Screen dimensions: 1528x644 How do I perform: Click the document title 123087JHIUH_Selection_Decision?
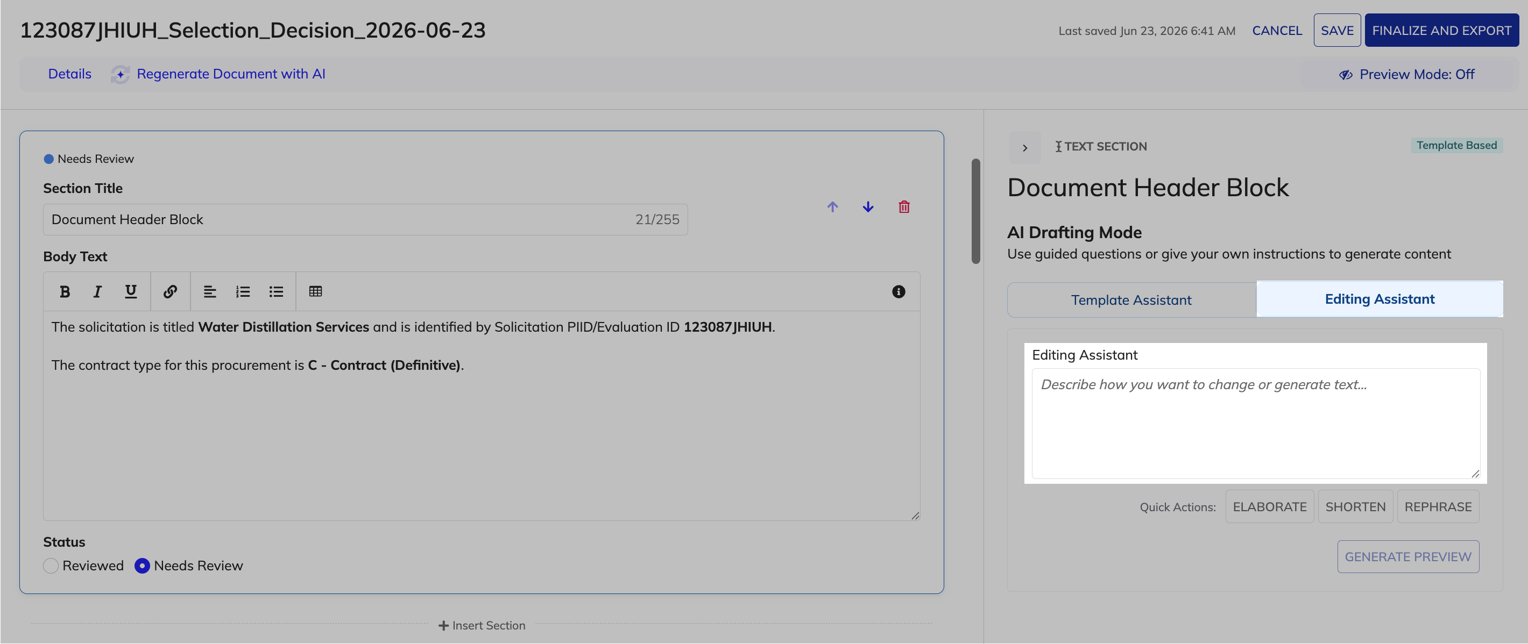pyautogui.click(x=253, y=30)
